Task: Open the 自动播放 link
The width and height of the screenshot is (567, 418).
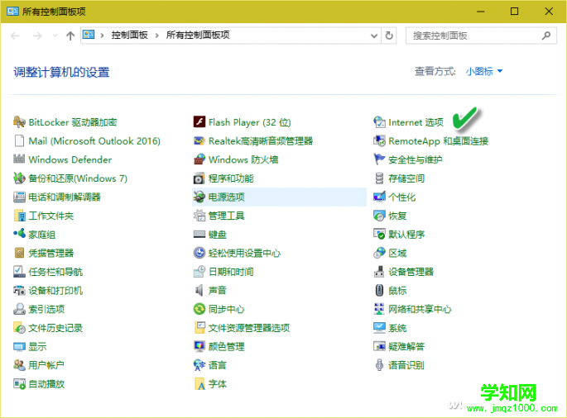Action: [46, 384]
